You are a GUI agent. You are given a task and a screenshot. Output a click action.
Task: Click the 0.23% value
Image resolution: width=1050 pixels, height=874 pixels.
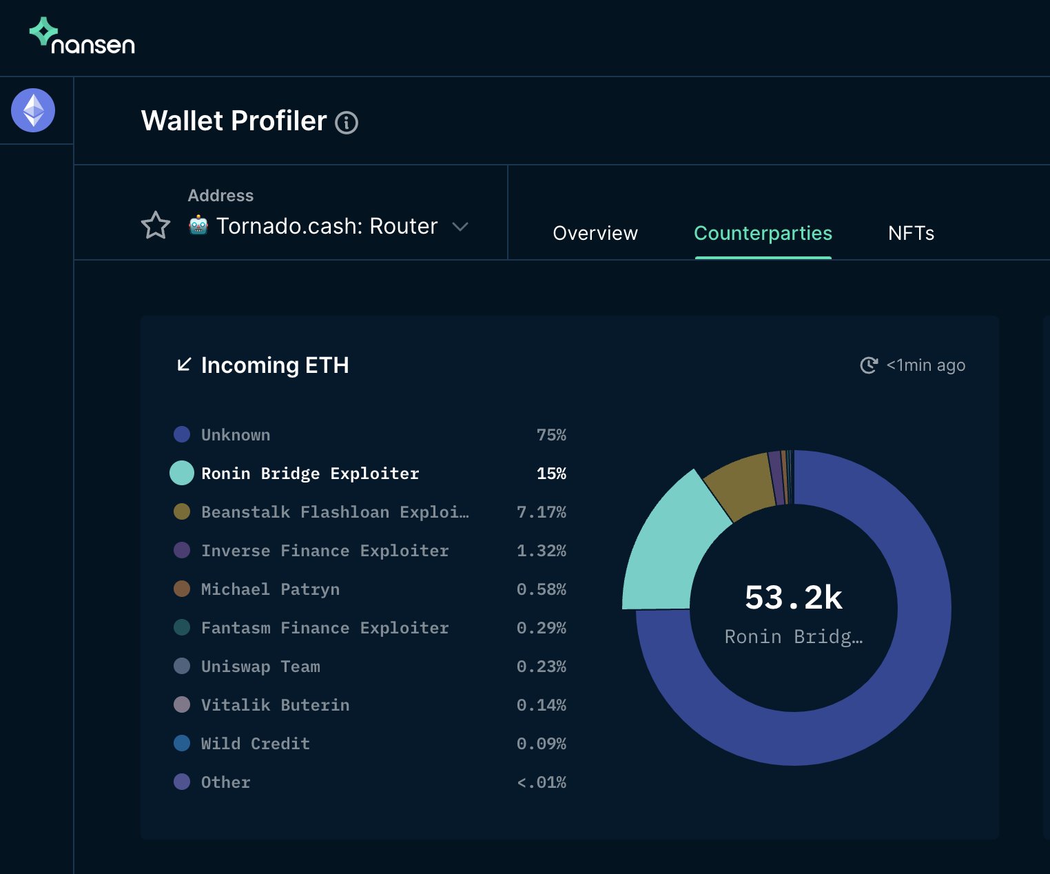click(x=542, y=667)
